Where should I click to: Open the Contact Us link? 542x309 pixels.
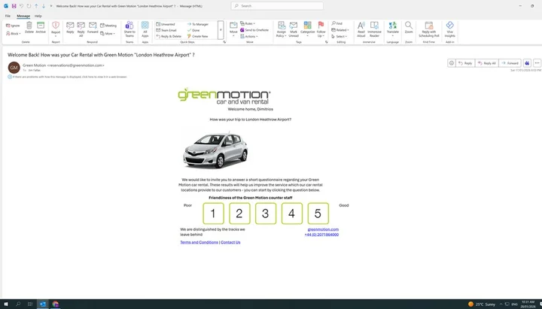pyautogui.click(x=230, y=242)
